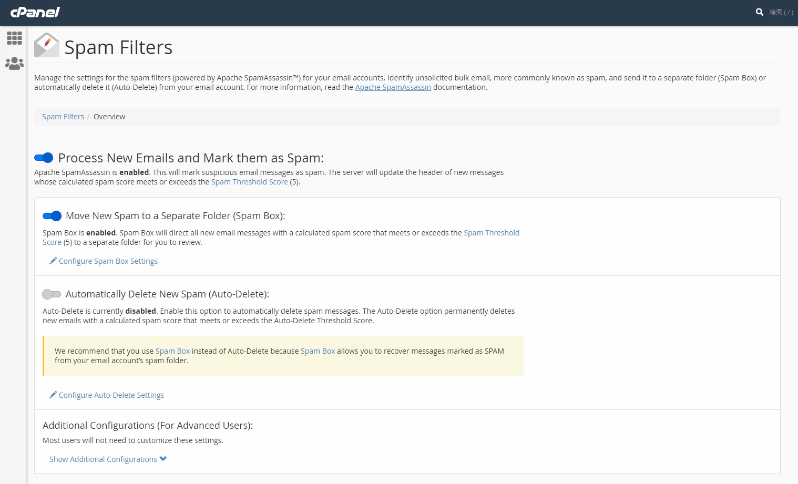Focus the top search field
This screenshot has height=484, width=798.
(x=781, y=12)
